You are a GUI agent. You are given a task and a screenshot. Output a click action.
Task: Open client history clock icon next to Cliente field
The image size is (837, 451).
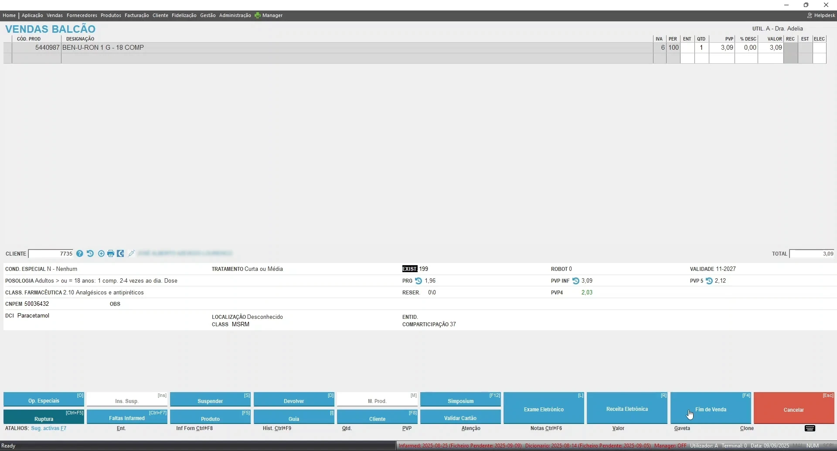pos(90,253)
